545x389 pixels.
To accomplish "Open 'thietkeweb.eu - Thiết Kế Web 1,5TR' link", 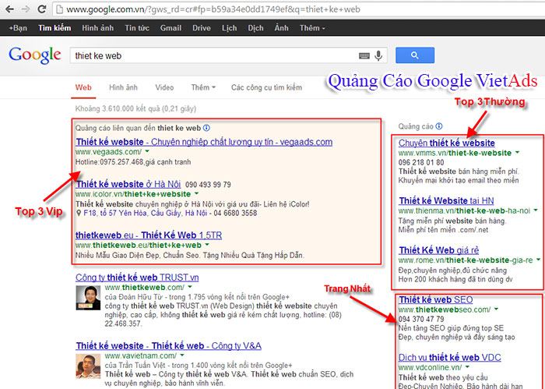I will pos(149,235).
